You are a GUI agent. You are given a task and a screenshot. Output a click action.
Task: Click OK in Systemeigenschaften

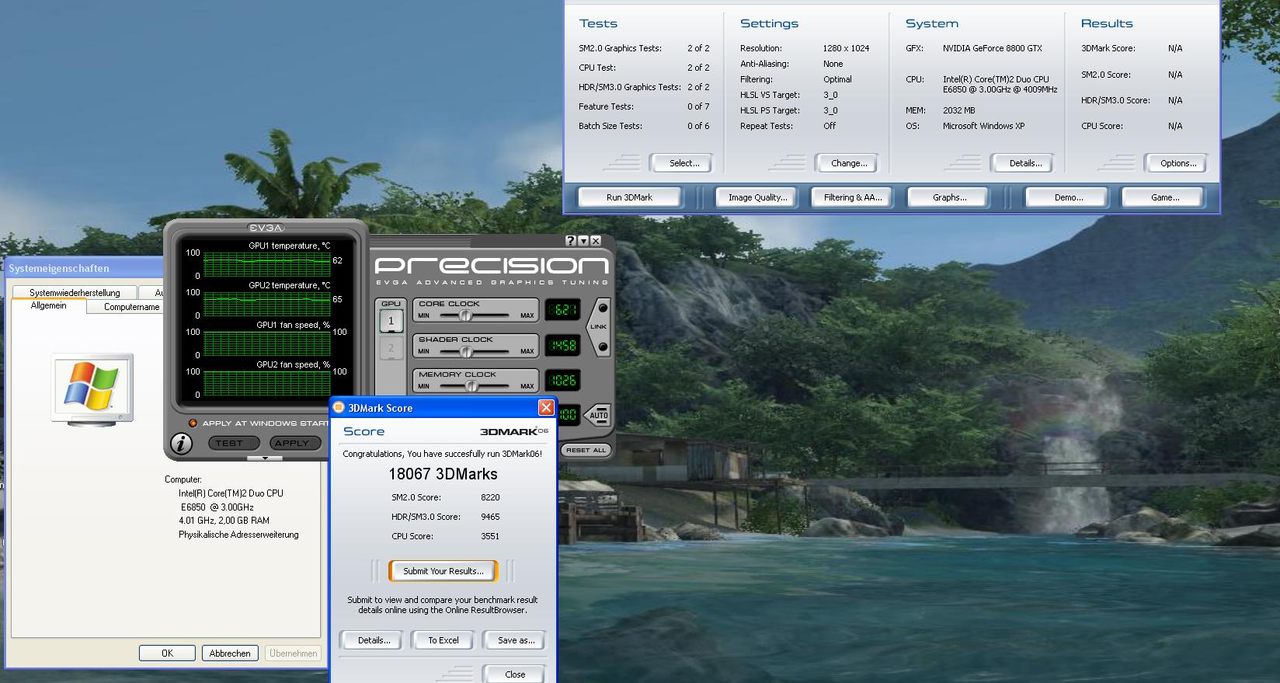(167, 653)
